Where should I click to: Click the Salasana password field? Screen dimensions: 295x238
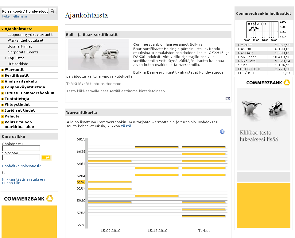21,157
